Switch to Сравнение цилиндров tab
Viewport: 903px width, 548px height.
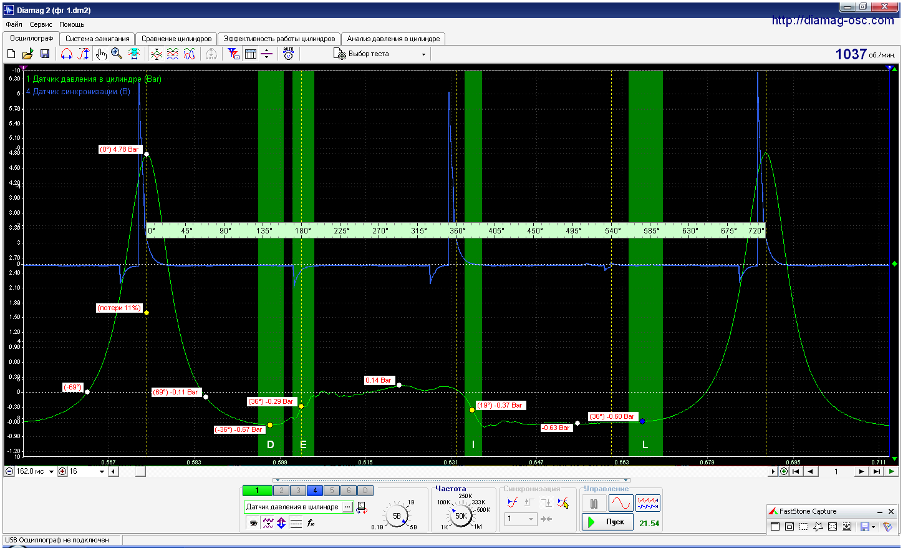click(x=176, y=39)
